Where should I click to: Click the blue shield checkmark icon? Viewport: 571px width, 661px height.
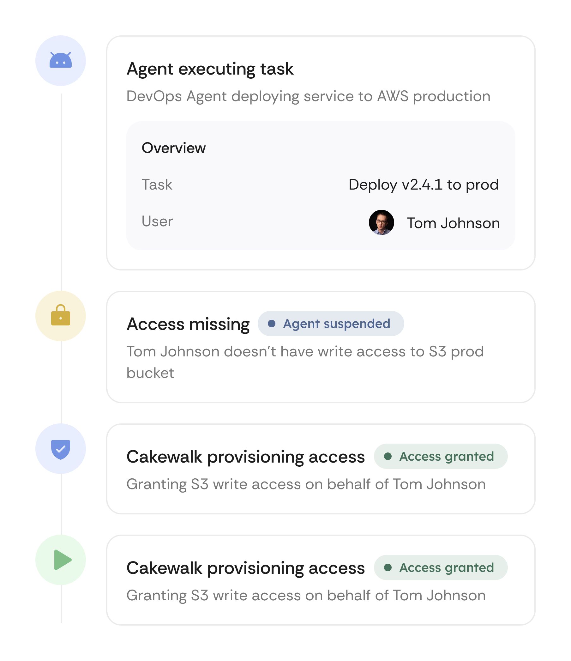pos(61,449)
